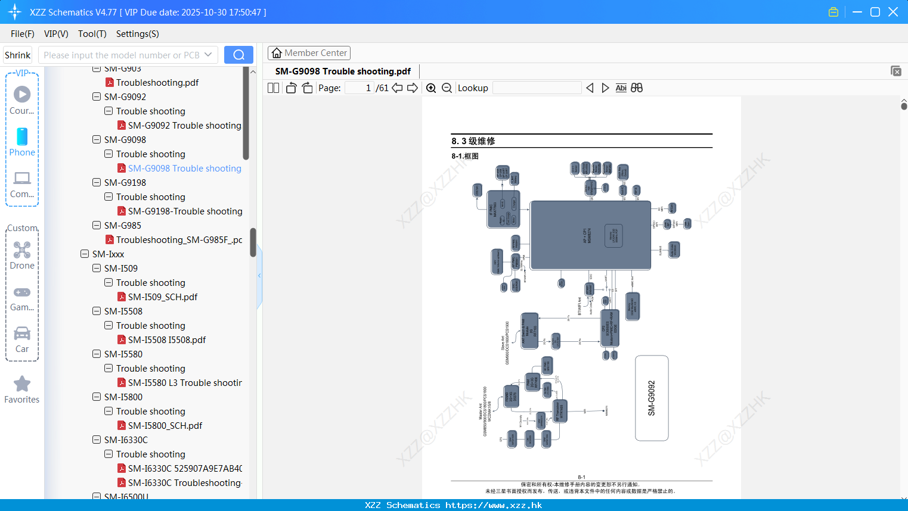Click the model number search input
Image resolution: width=908 pixels, height=511 pixels.
click(x=121, y=55)
